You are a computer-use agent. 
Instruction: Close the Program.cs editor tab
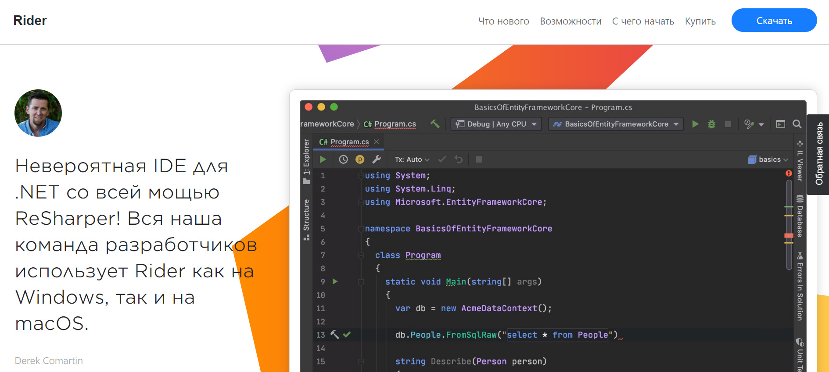(377, 142)
